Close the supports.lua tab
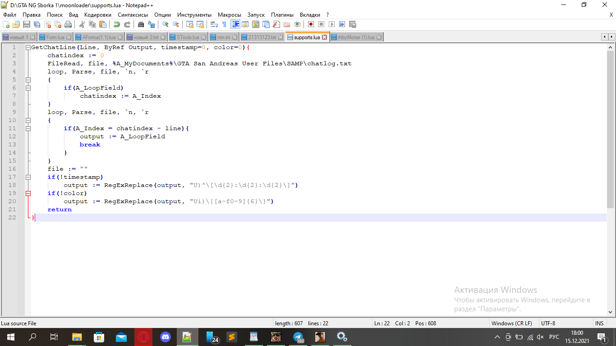Viewport: 616px width, 346px height. [x=325, y=37]
